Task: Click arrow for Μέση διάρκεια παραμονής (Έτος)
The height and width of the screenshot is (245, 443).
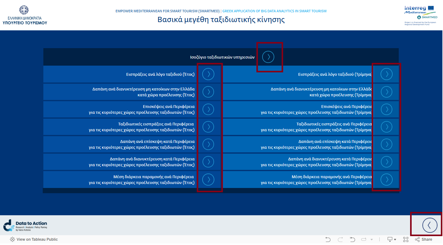Action: (x=208, y=179)
